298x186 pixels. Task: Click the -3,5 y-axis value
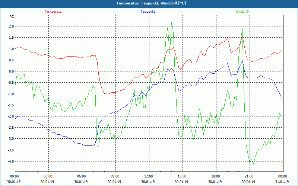pyautogui.click(x=11, y=150)
